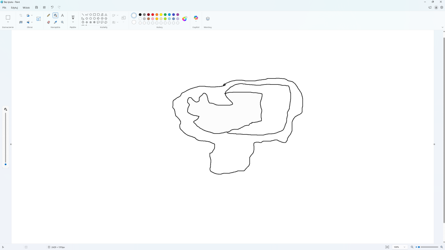This screenshot has height=250, width=445.
Task: Click the zoom slider in status bar
Action: (427, 247)
